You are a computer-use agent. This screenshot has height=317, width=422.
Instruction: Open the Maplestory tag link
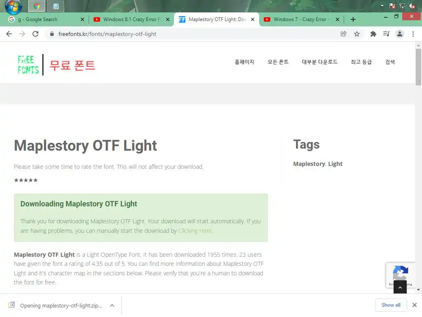tap(309, 164)
